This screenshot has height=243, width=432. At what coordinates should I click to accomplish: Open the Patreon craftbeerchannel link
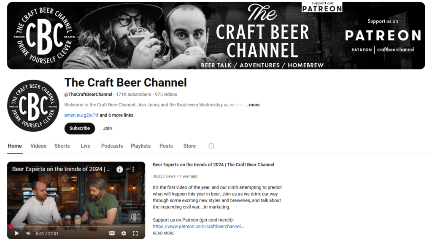(x=198, y=227)
